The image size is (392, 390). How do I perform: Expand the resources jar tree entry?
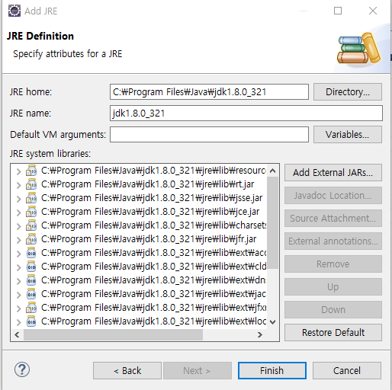click(18, 171)
